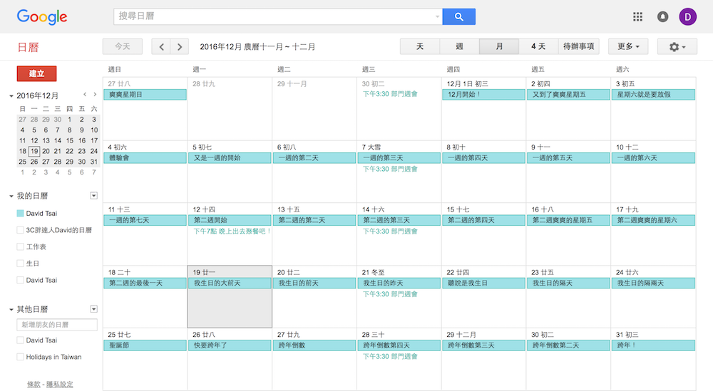Click the teal David Tsai calendar color box

20,213
